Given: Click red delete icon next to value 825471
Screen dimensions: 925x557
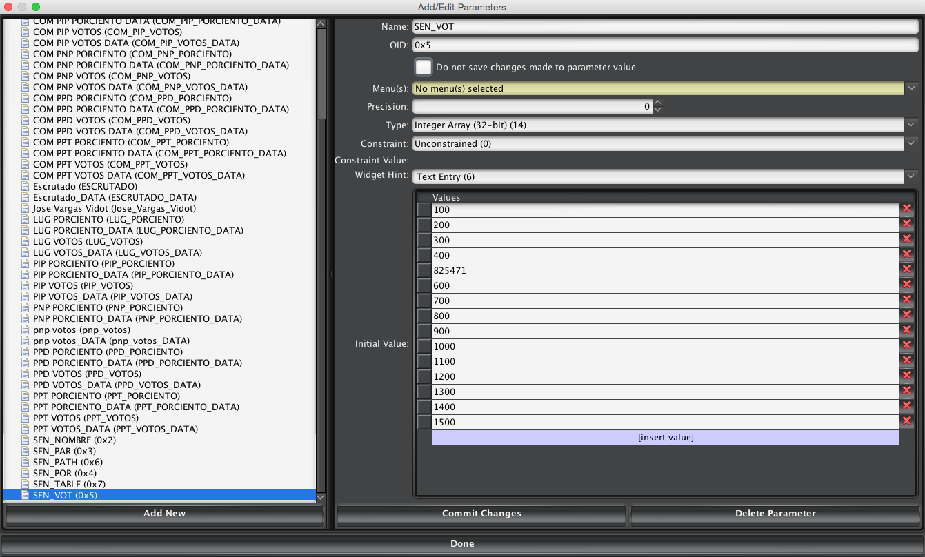Looking at the screenshot, I should [906, 270].
